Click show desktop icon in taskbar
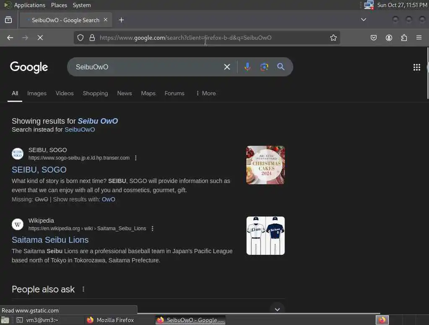429x325 pixels. click(5, 320)
